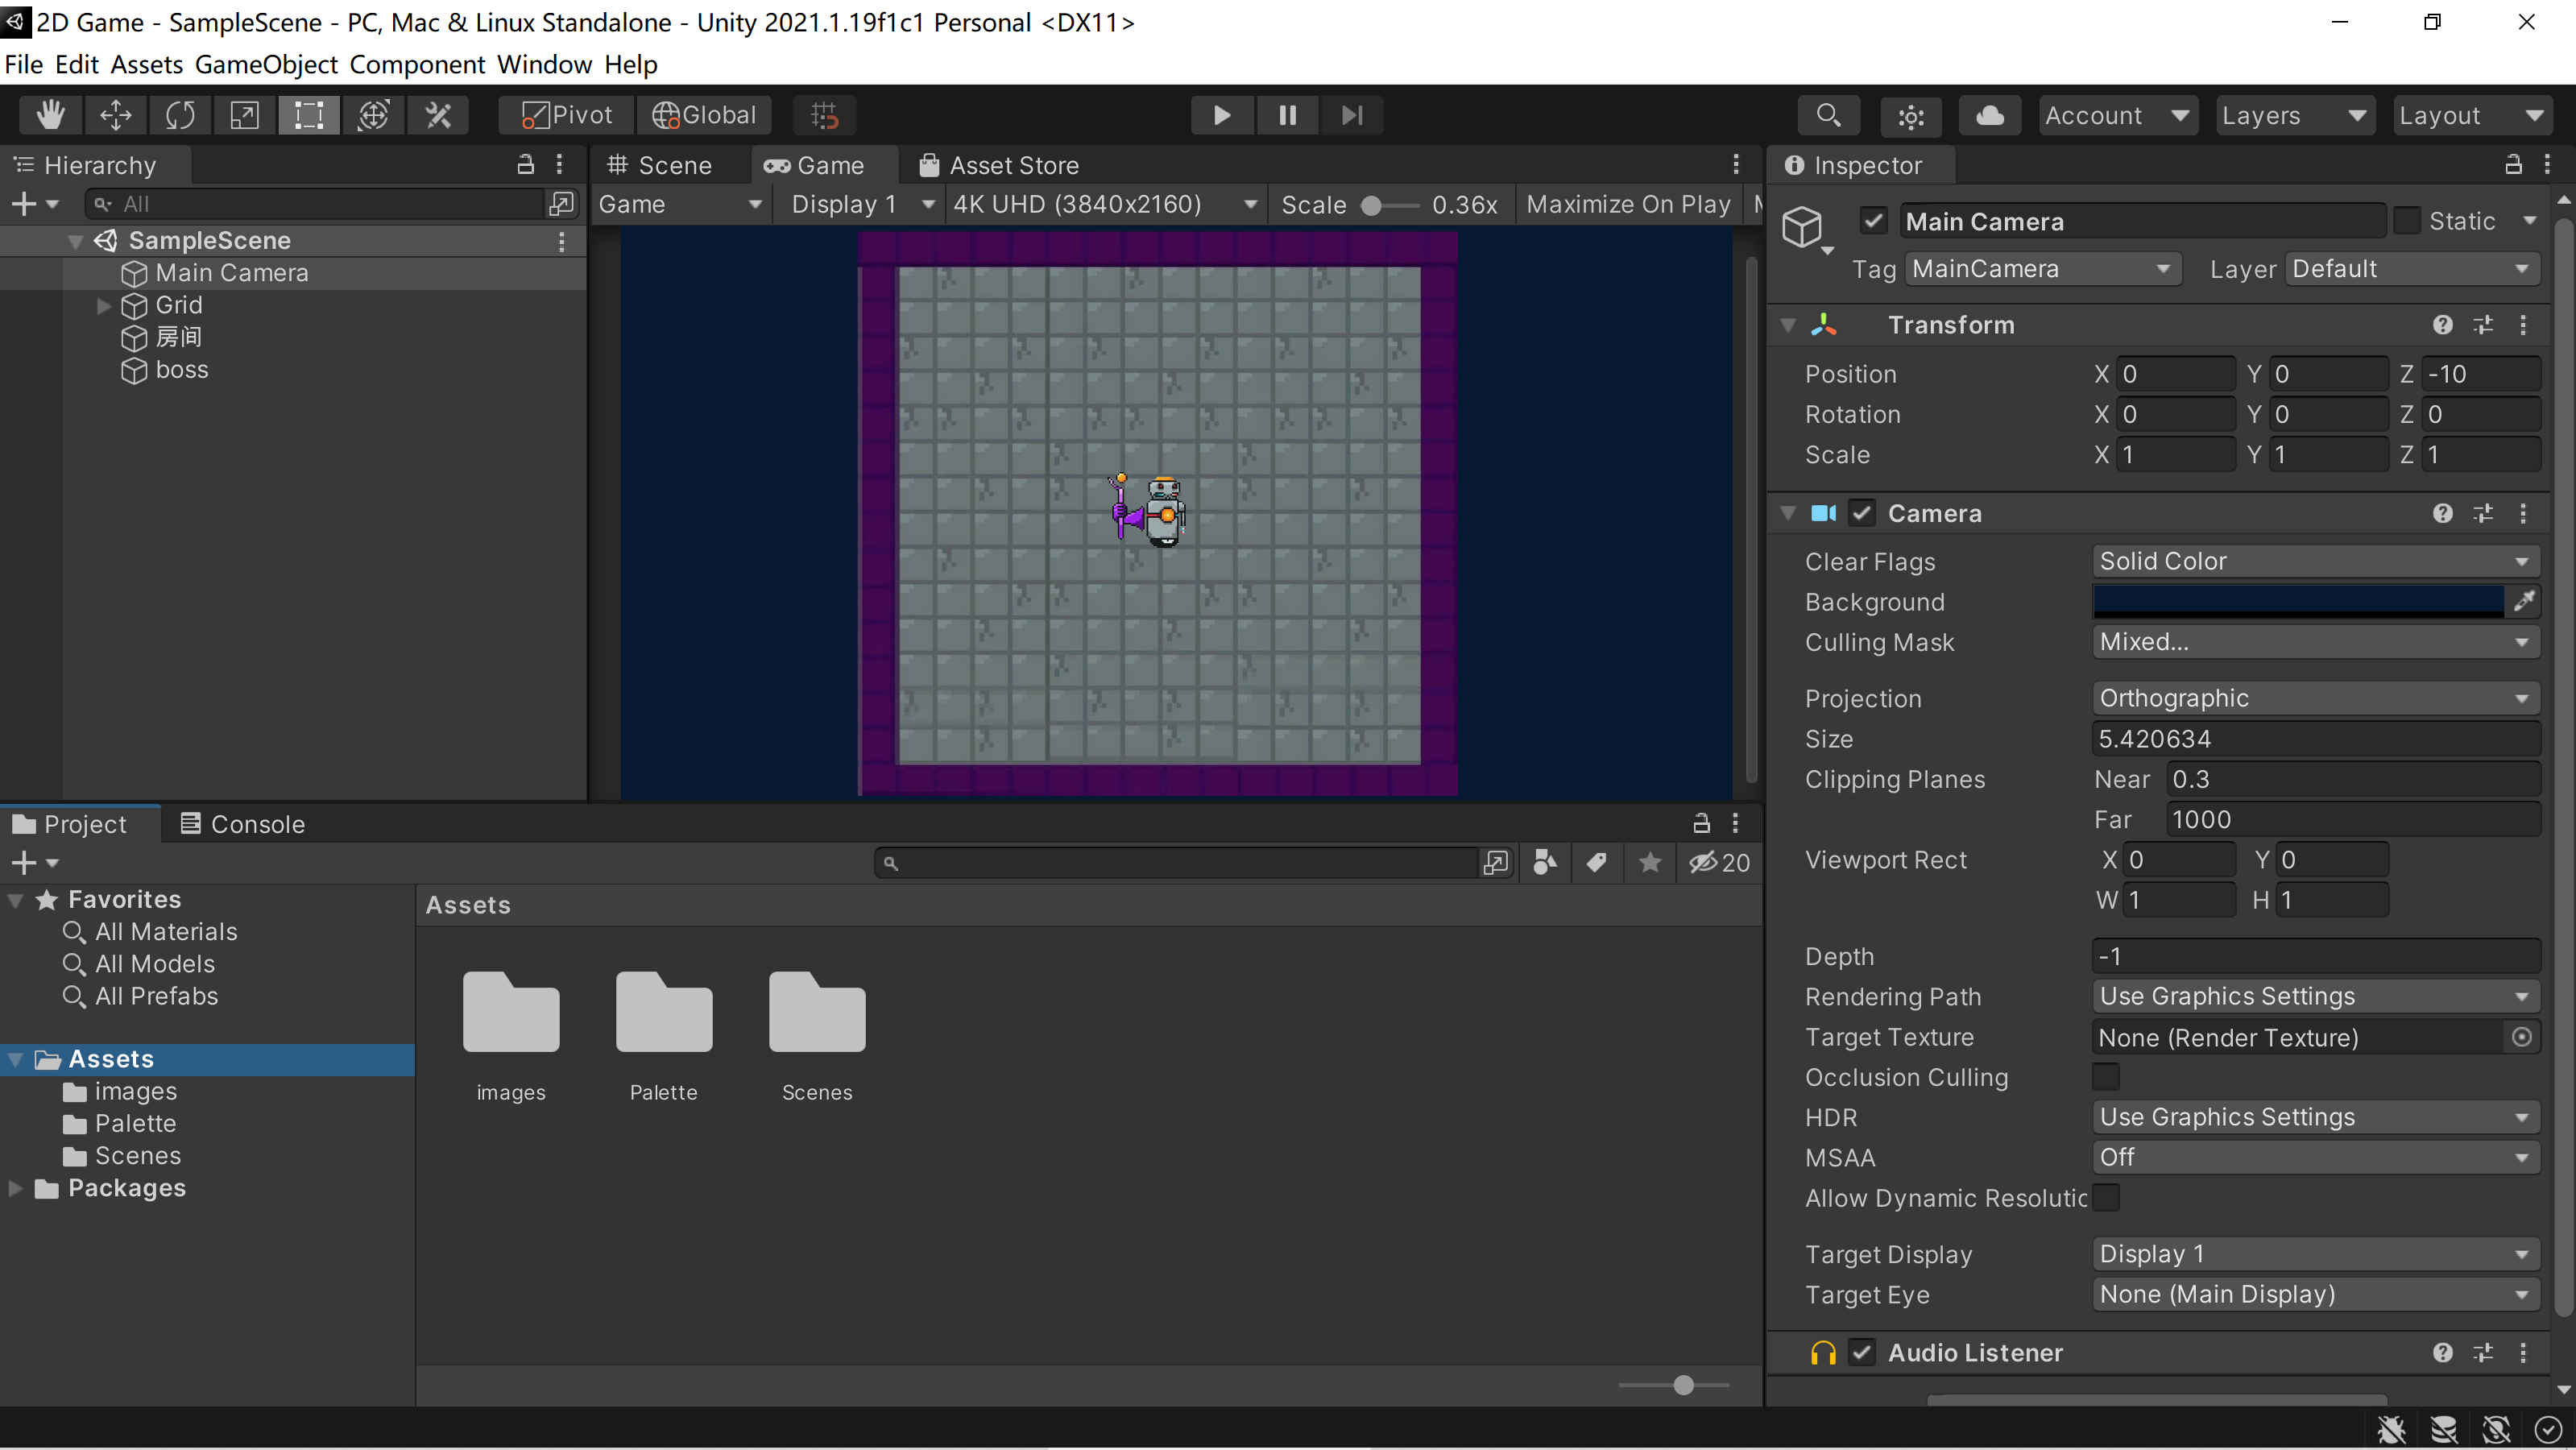
Task: Disable the Camera component checkbox
Action: [1861, 513]
